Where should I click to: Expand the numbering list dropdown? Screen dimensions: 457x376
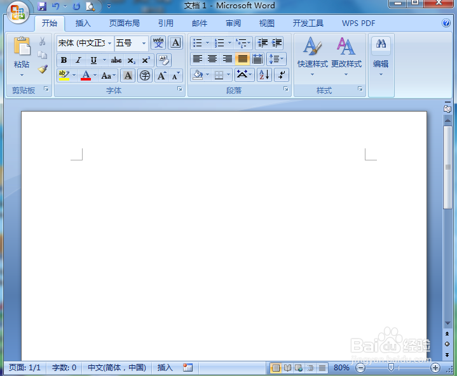(x=229, y=43)
